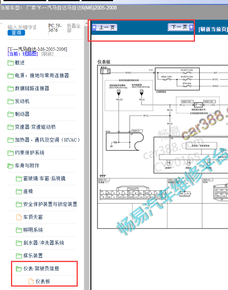The image size is (228, 290).
Task: Click the PC:59-3676 text
Action: (x=55, y=28)
